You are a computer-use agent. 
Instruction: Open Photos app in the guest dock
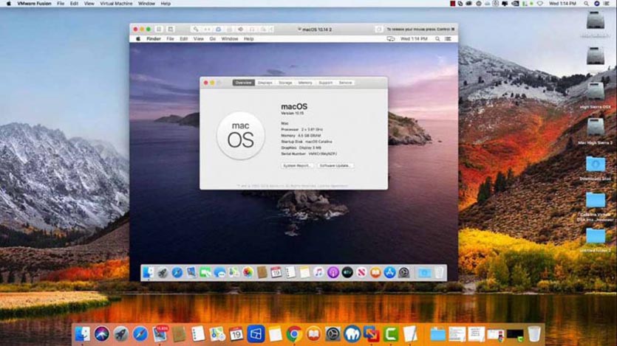click(248, 272)
